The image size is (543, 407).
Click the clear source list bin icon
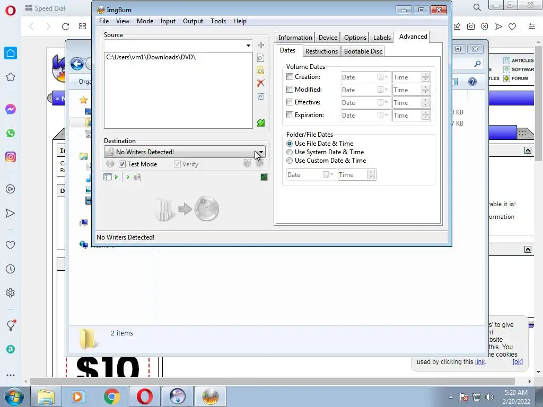tap(261, 96)
